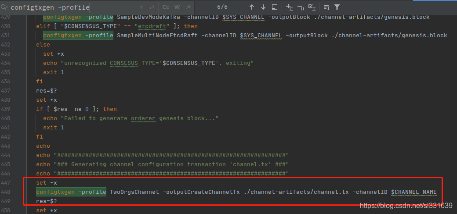Image resolution: width=457 pixels, height=214 pixels.
Task: Click 'SampleDevModeKafka' profile name
Action: pos(149,17)
